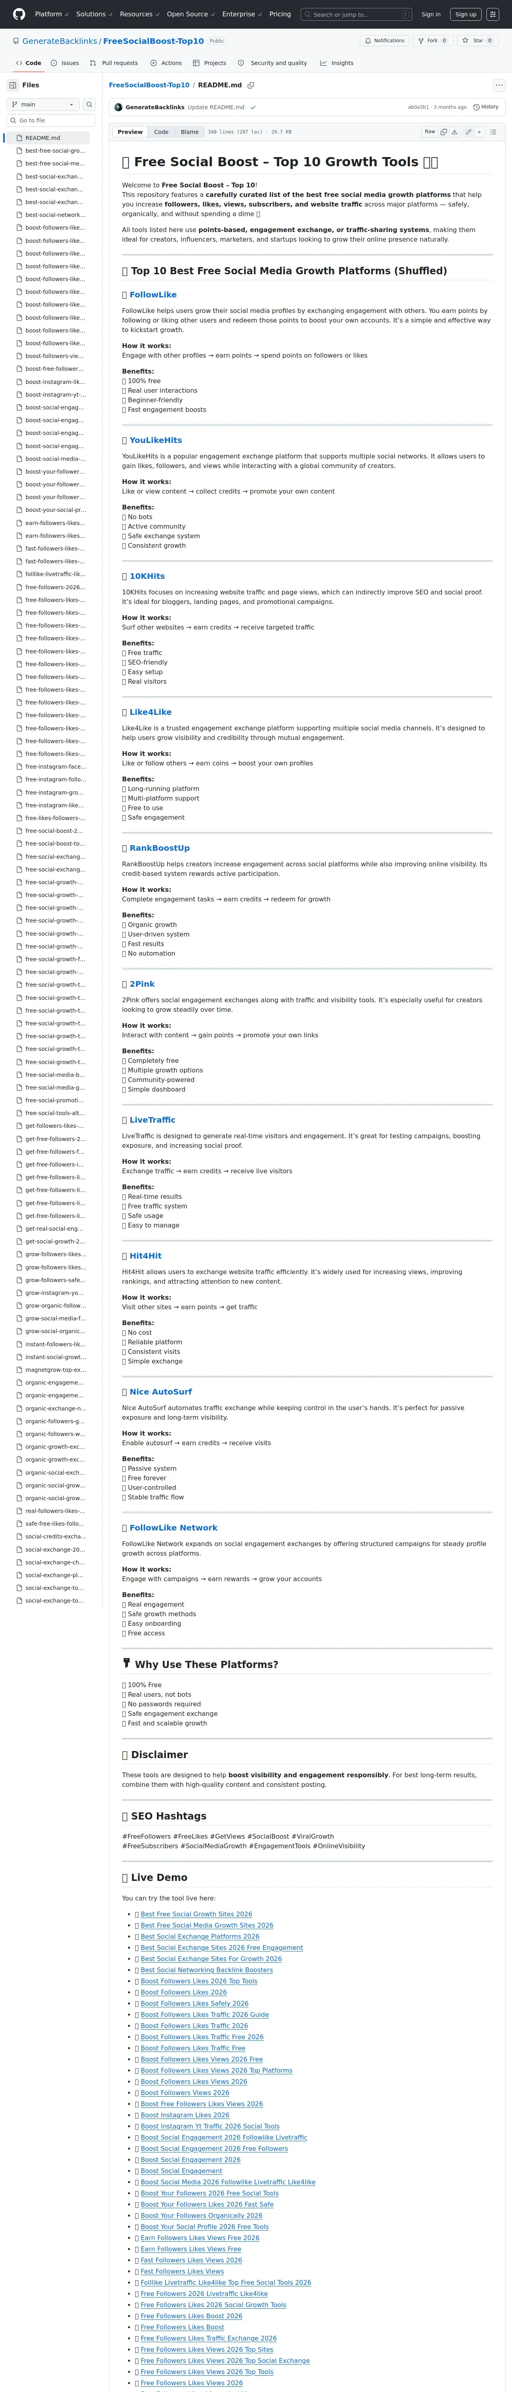Viewport: 512px width, 2392px height.
Task: Expand edit options dropdown arrow
Action: tap(479, 132)
